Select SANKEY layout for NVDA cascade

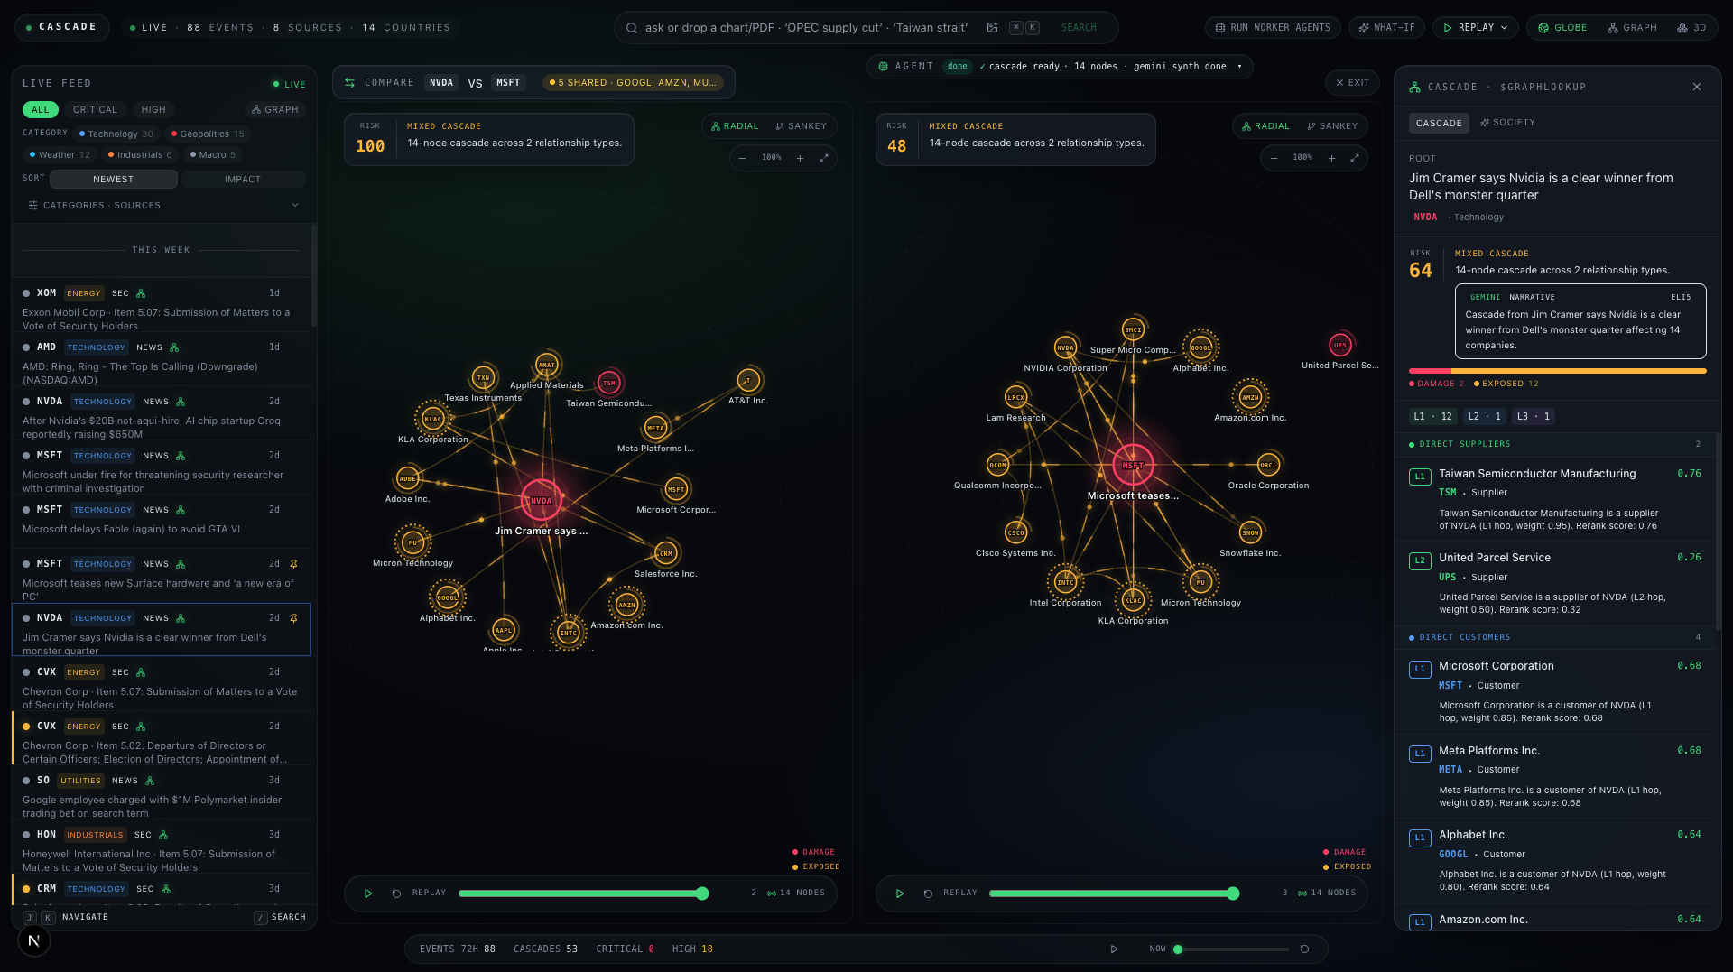coord(801,126)
